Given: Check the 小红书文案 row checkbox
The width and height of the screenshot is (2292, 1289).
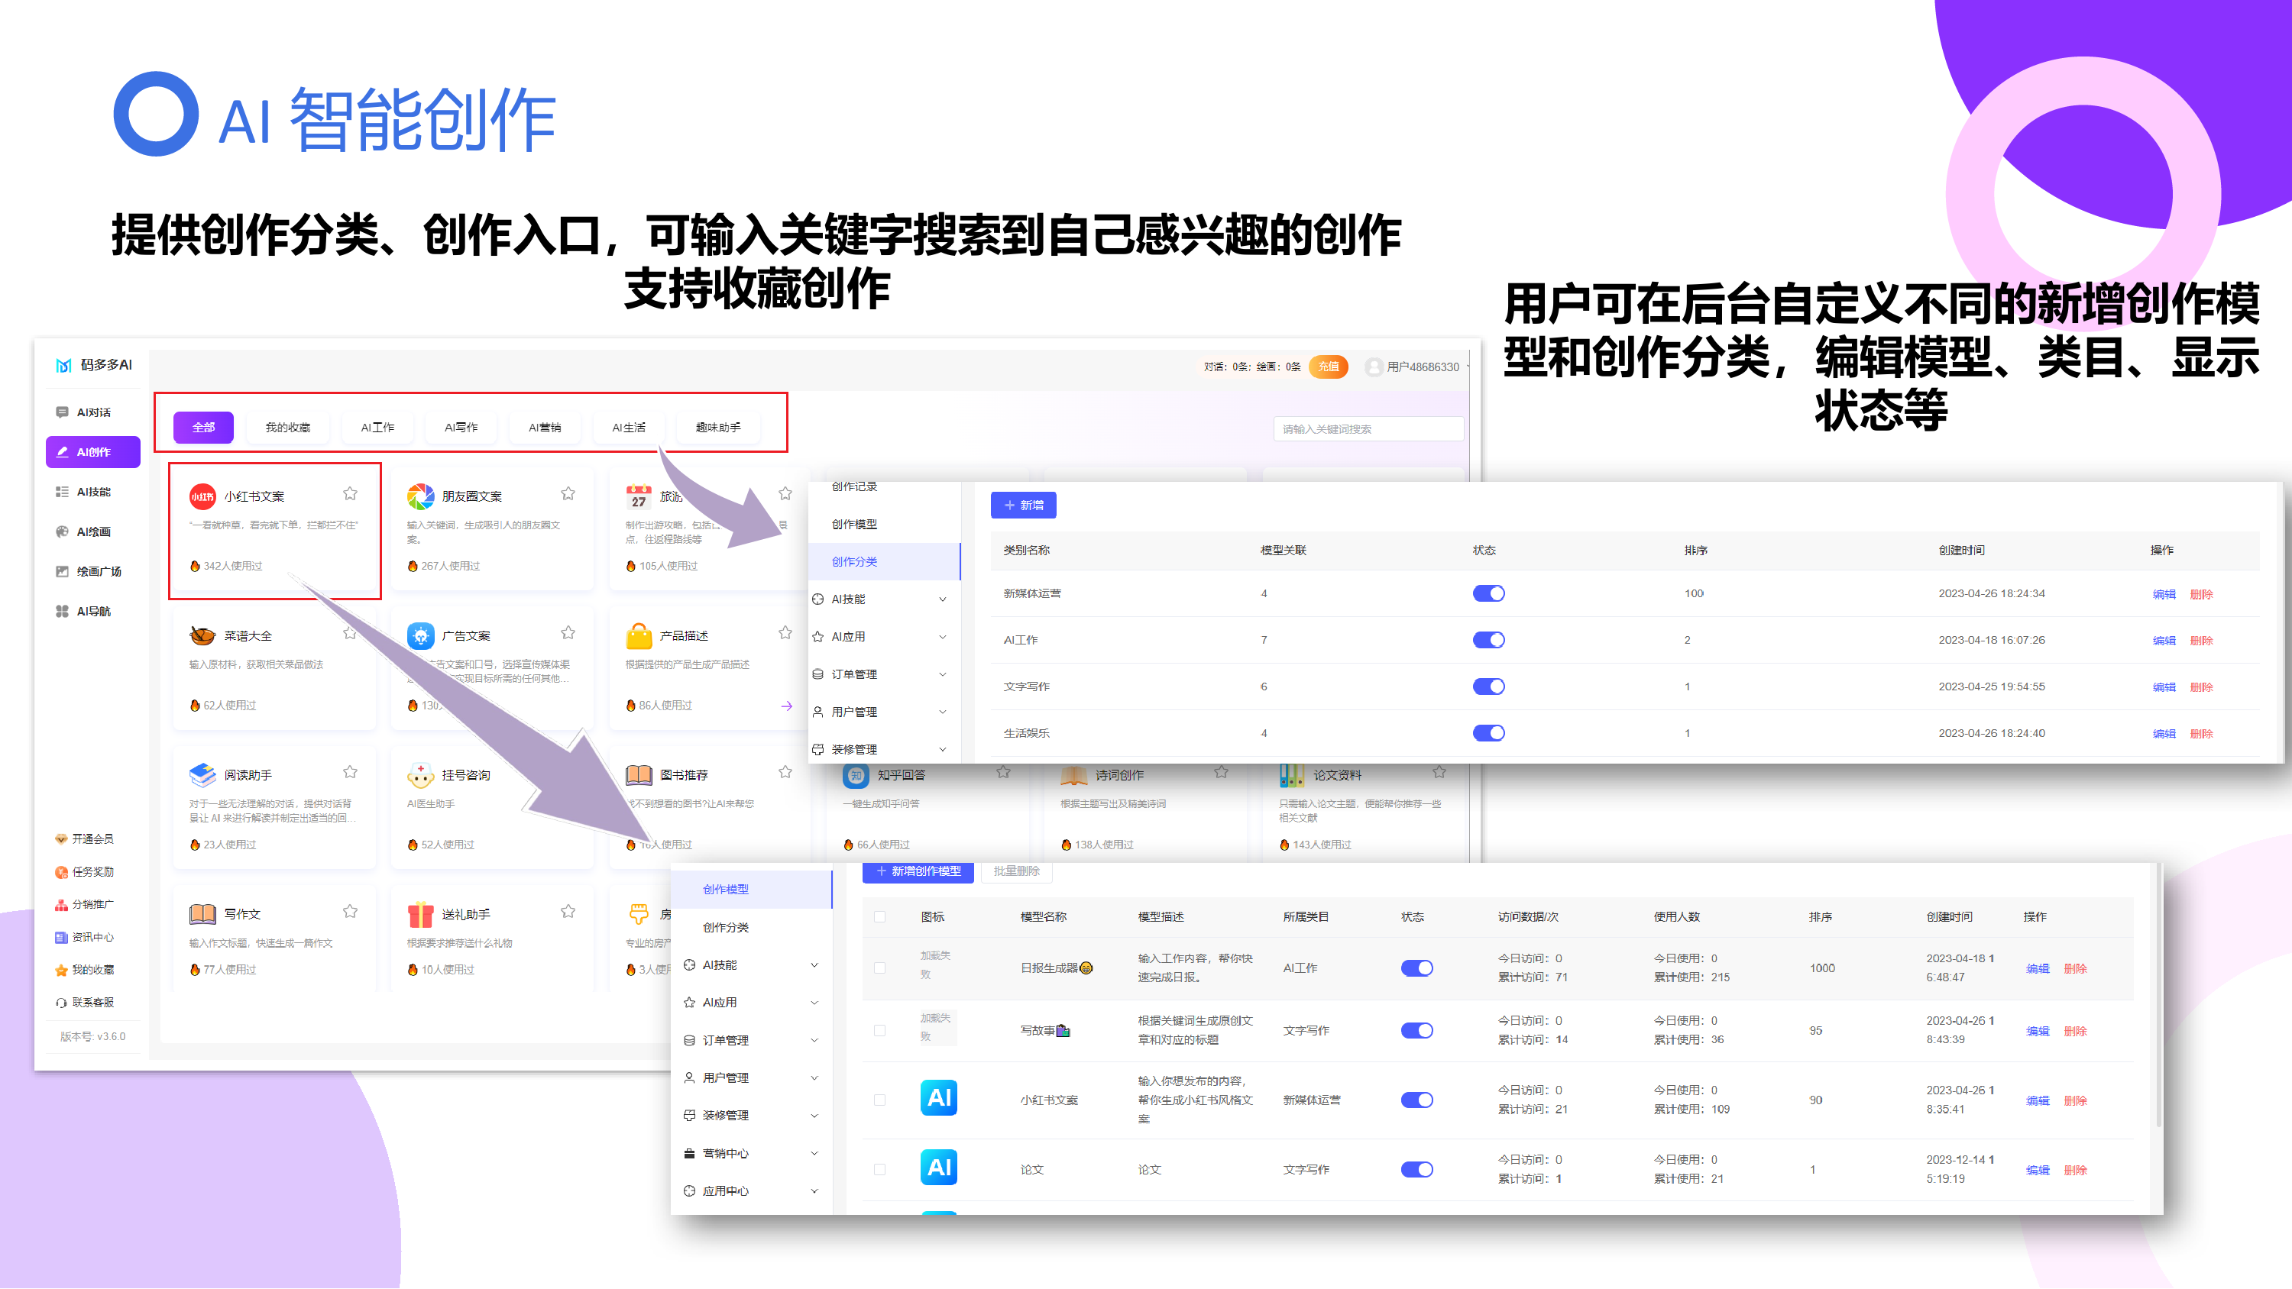Looking at the screenshot, I should [x=880, y=1100].
